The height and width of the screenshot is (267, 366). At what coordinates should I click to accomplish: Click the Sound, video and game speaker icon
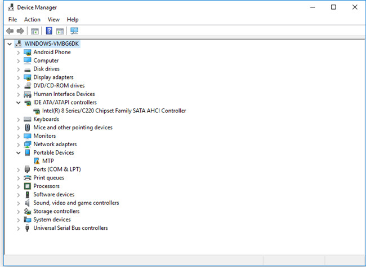click(x=28, y=203)
